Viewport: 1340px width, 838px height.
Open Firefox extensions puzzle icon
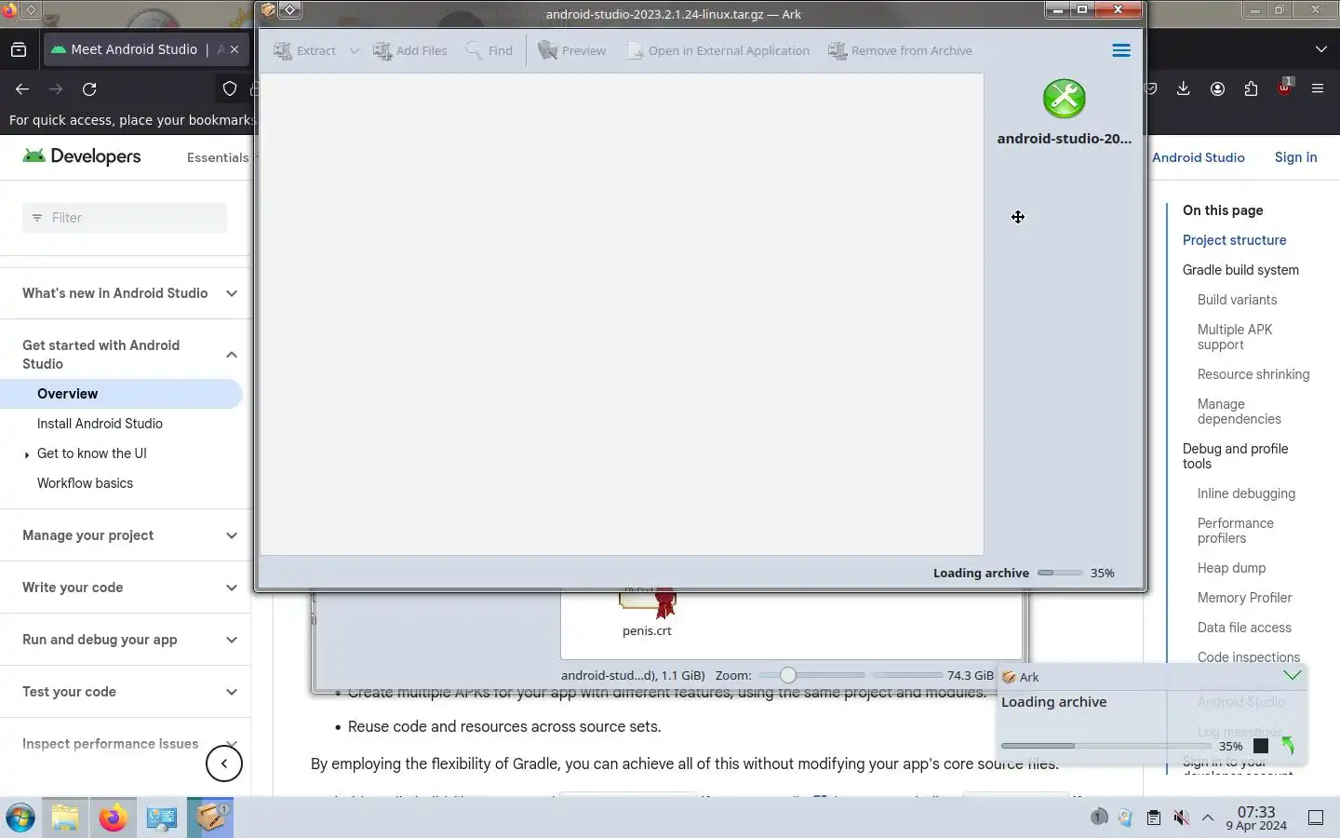(1251, 89)
